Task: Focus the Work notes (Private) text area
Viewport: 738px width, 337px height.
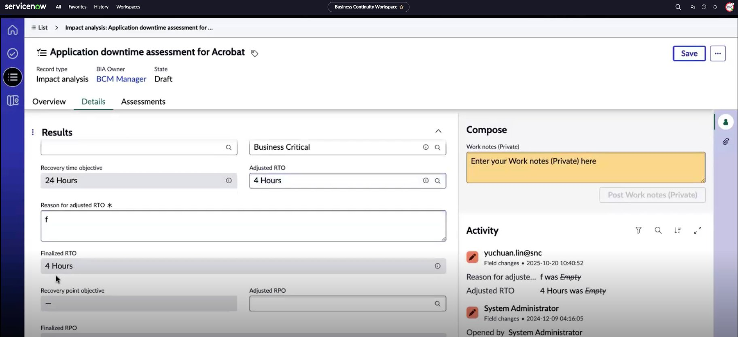Action: pos(585,167)
